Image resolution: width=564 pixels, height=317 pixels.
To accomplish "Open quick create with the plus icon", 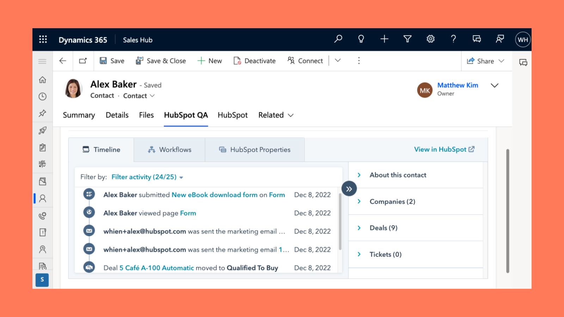I will pos(384,39).
